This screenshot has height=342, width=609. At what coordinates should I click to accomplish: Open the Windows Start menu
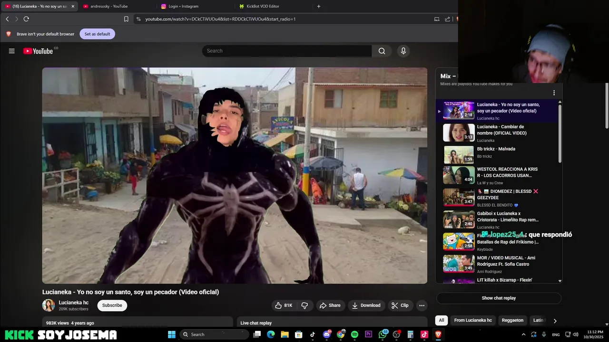pyautogui.click(x=172, y=334)
